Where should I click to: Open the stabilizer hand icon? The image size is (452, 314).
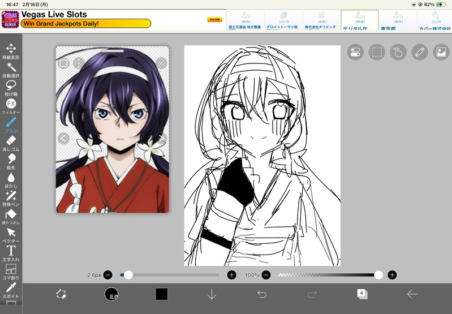pos(398,52)
